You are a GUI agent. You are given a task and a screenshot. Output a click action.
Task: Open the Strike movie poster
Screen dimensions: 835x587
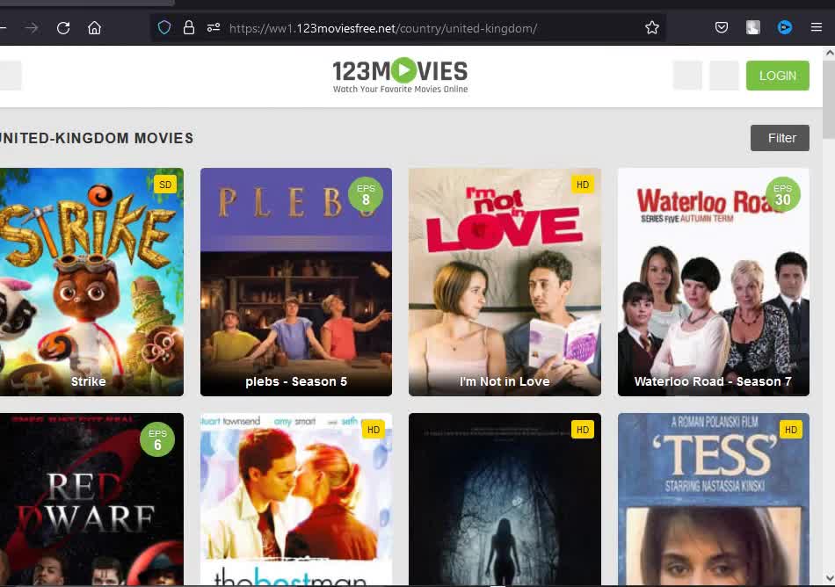[91, 282]
